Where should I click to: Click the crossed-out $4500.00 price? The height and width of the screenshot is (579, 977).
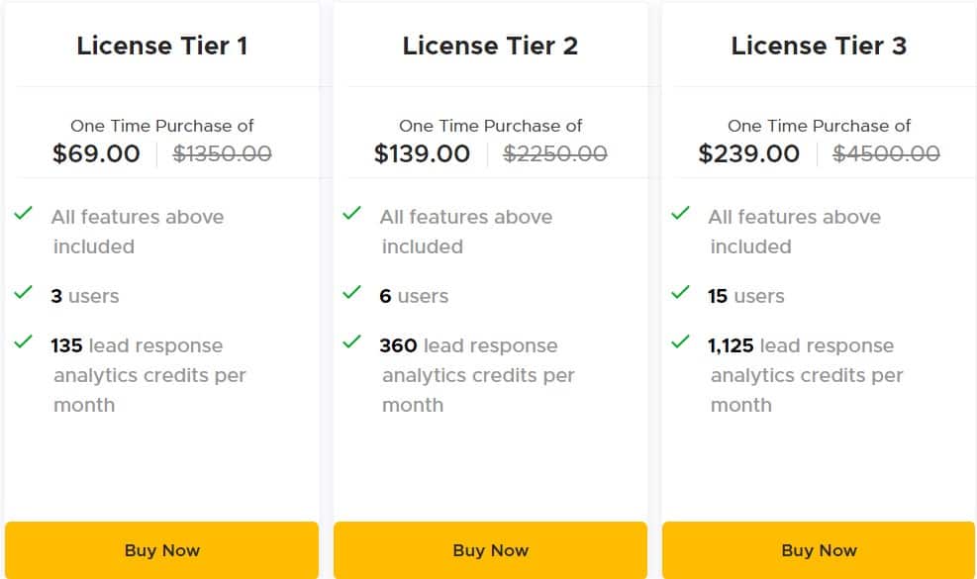coord(885,153)
